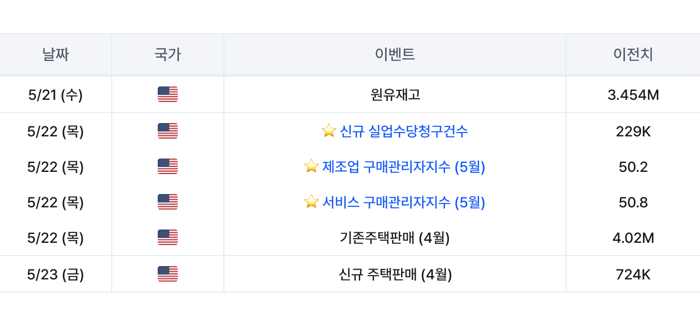Click the US flag in the 신규 실업수당청구건수 row
The height and width of the screenshot is (326, 700).
coord(168,131)
